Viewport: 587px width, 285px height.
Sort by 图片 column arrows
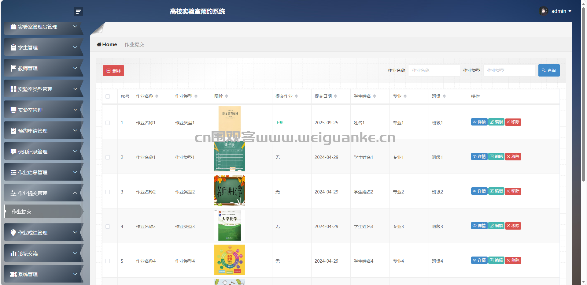227,96
